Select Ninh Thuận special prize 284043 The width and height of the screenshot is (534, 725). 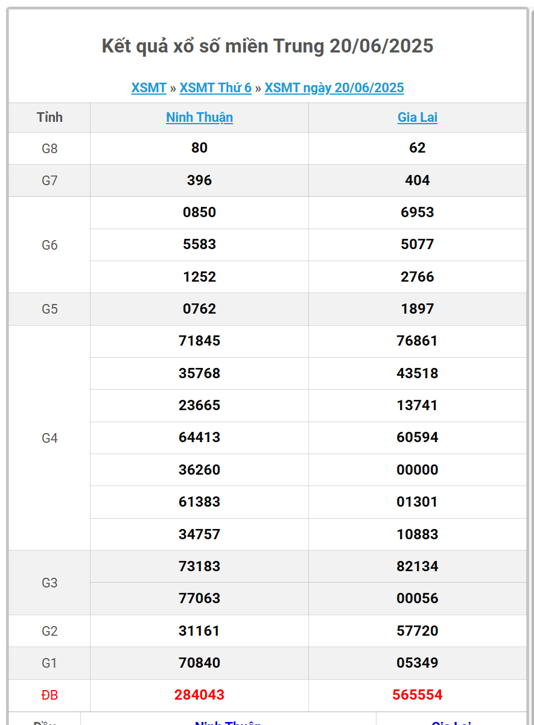pos(200,695)
